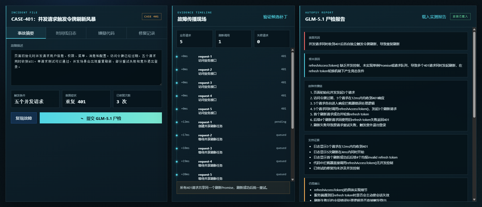Click 服务端遇到旧refresh token item
Screen dimensions: 482x207
351,195
